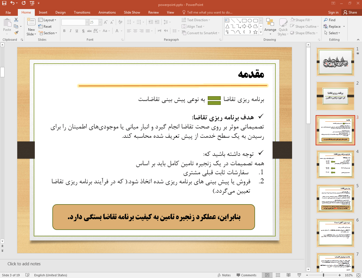Switch to Slide Sorter view in status bar
The width and height of the screenshot is (362, 278).
pos(278,275)
